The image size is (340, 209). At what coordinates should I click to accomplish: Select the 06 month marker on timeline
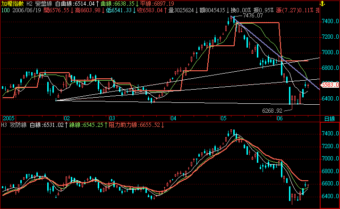[x=280, y=118]
